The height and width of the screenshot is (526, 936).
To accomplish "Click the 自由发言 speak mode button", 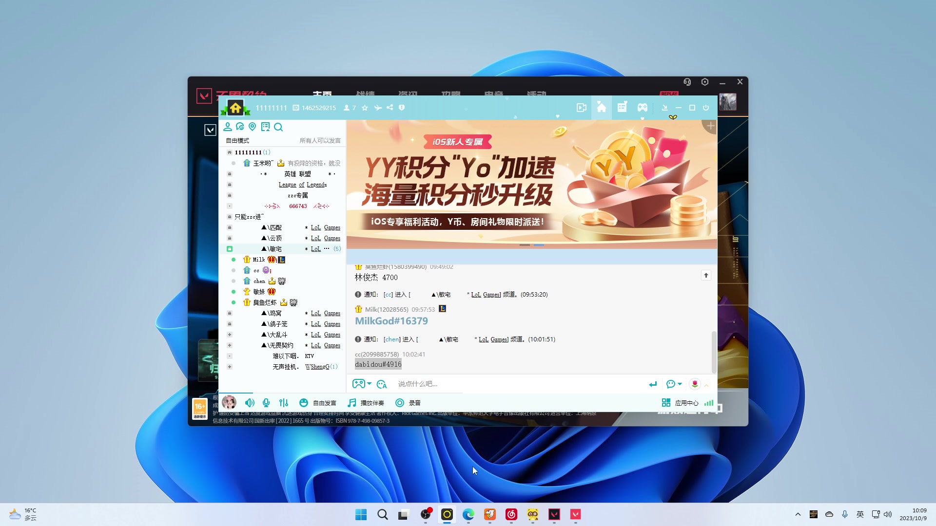I will [318, 403].
